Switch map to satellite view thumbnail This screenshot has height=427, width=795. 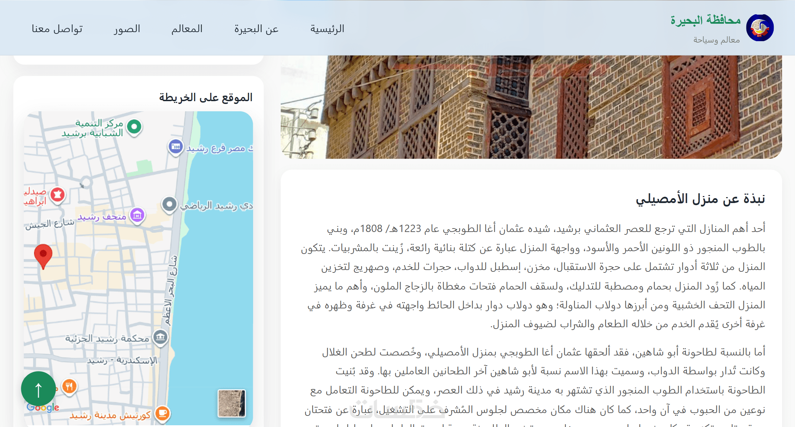(231, 403)
